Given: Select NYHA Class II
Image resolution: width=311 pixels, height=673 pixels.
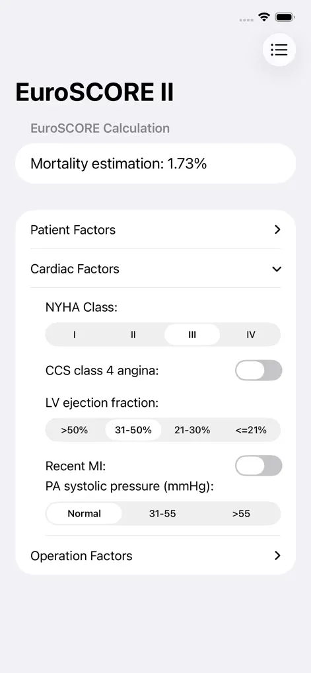Looking at the screenshot, I should 133,334.
